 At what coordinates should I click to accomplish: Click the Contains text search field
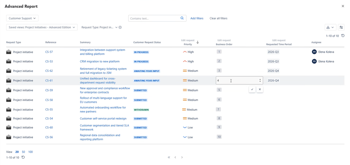[154, 18]
